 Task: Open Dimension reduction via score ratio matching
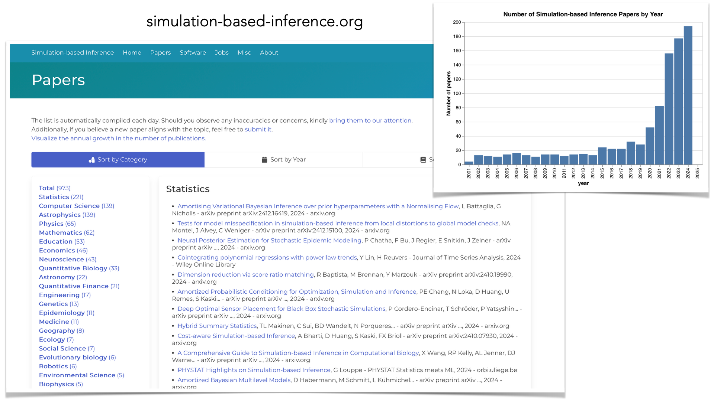click(245, 275)
